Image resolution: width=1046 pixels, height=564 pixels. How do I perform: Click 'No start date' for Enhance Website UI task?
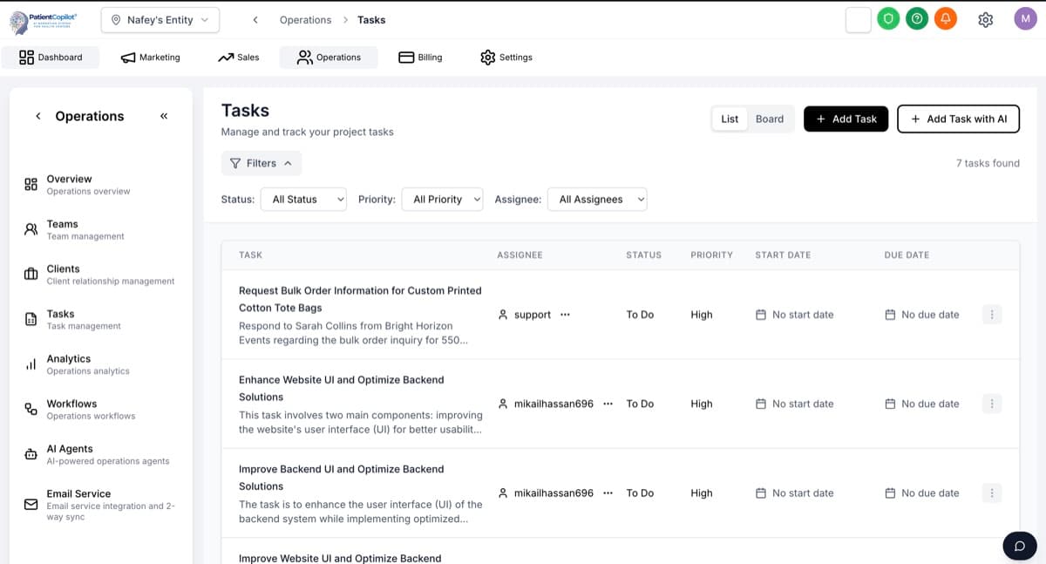[803, 404]
